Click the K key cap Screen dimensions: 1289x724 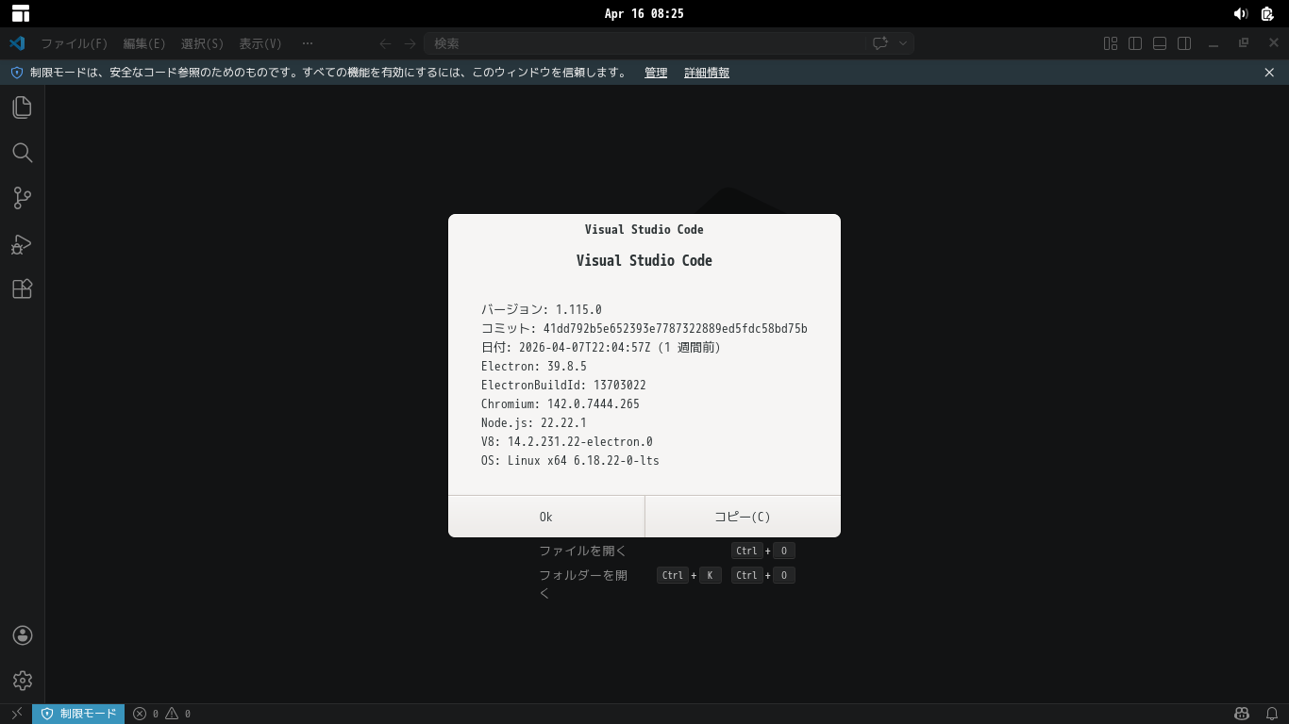coord(710,575)
